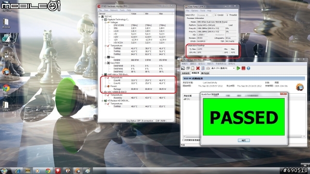Stop tests with the red stop button
Viewport: 310px width, 174px height.
point(244,68)
